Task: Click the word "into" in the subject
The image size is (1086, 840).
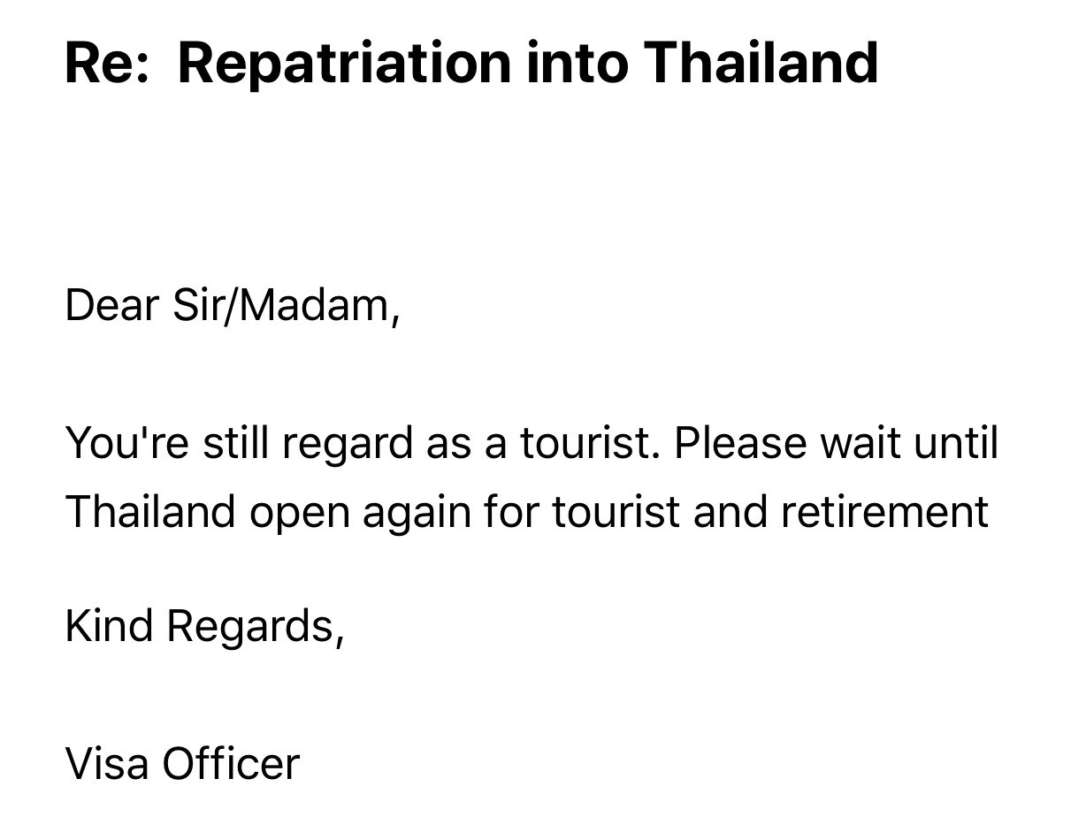Action: click(x=577, y=63)
